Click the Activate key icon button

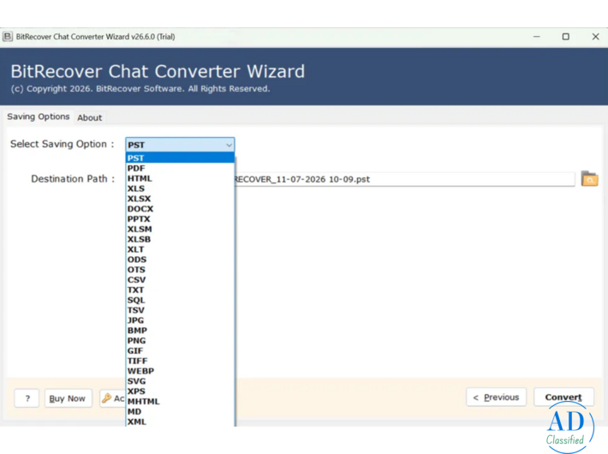coord(113,398)
